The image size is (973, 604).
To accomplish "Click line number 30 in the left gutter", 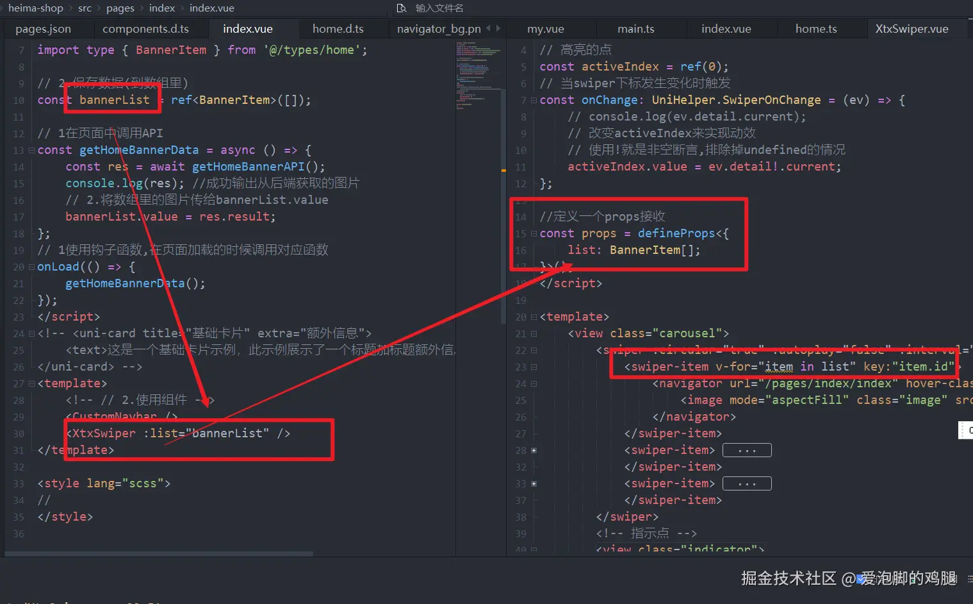I will (x=19, y=433).
